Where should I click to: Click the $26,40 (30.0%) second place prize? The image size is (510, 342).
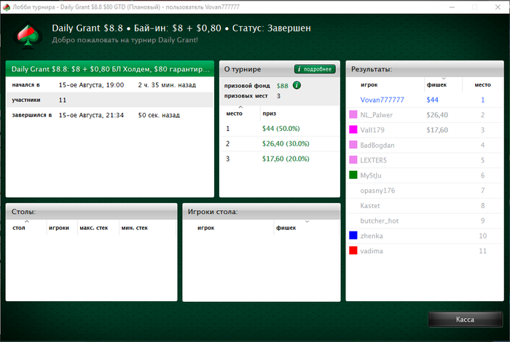coord(286,143)
